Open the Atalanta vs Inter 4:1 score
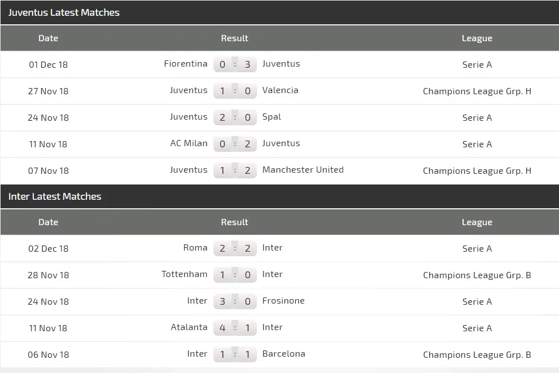The width and height of the screenshot is (559, 373). pos(235,328)
